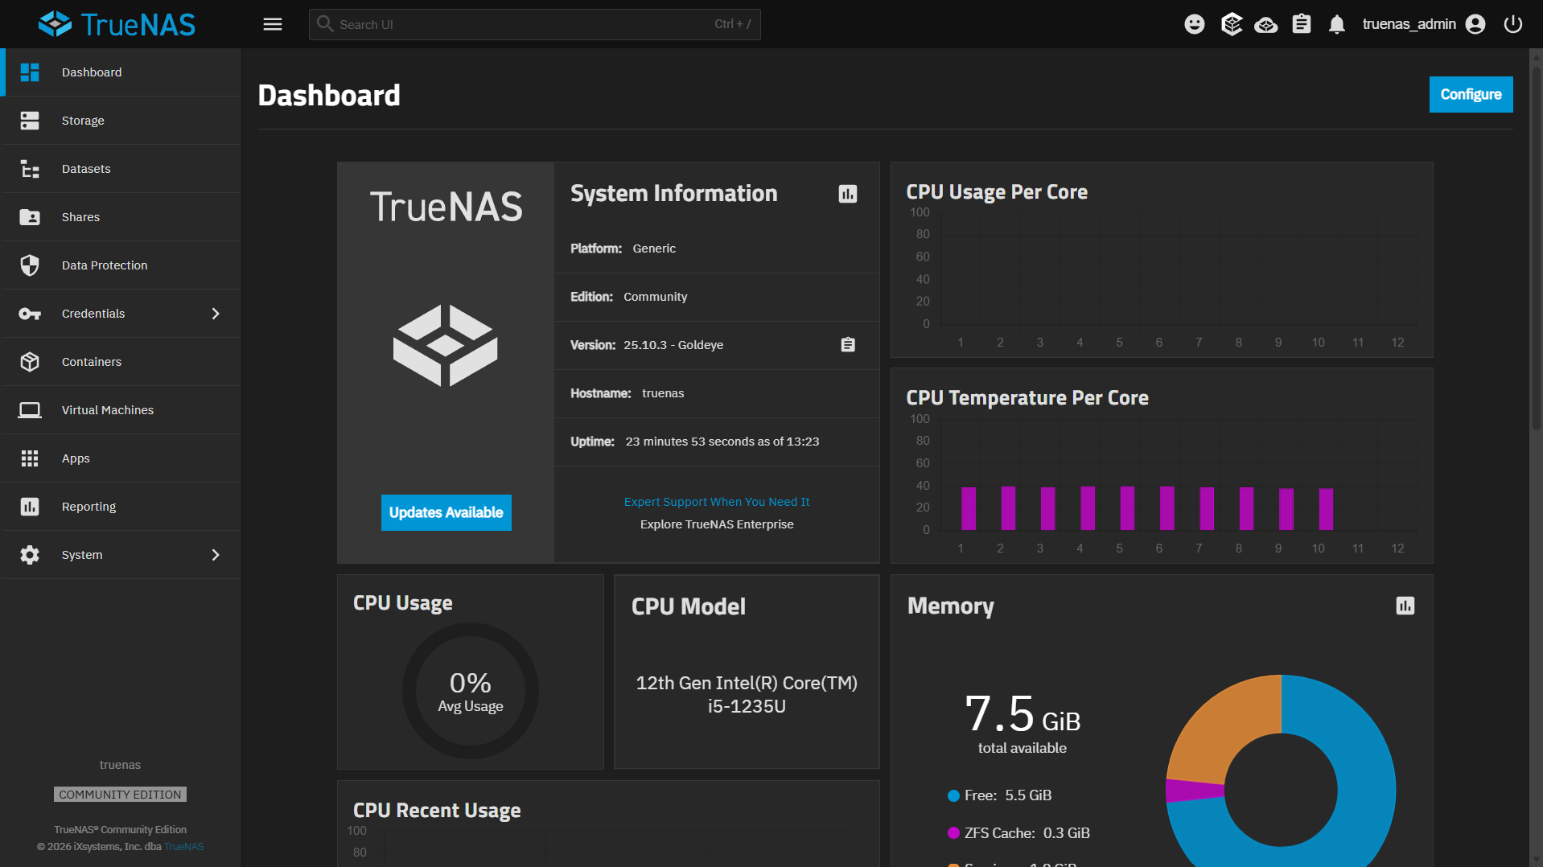Click the Credentials key icon
This screenshot has width=1543, height=867.
30,314
